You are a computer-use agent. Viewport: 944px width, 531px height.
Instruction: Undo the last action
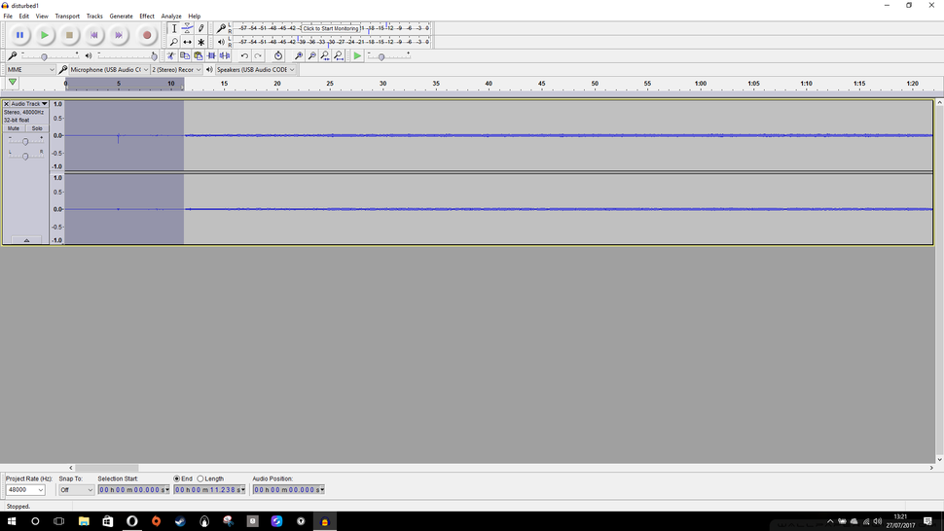tap(244, 56)
